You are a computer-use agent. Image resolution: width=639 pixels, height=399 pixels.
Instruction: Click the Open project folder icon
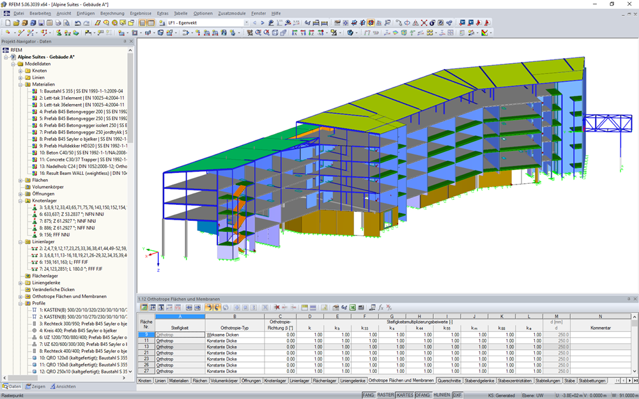tap(17, 23)
